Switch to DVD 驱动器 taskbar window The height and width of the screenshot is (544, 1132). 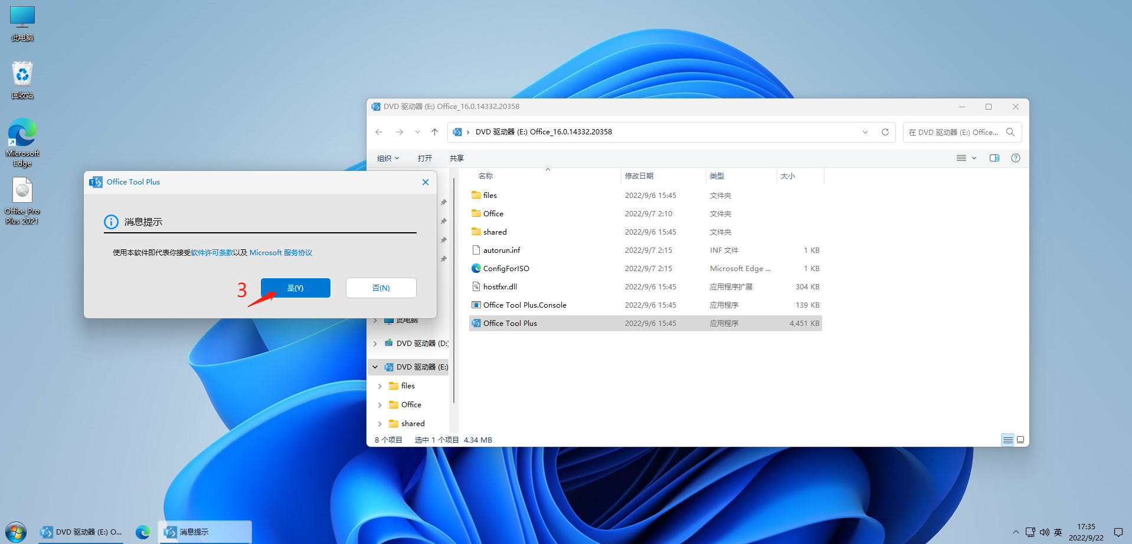(x=81, y=532)
